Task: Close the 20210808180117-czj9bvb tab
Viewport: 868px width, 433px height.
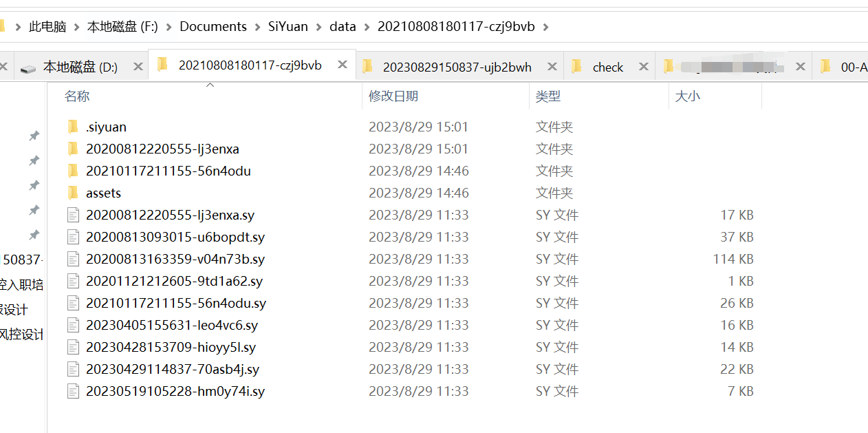Action: pyautogui.click(x=343, y=65)
